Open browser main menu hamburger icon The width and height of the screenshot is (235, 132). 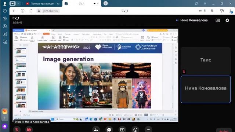(x=205, y=3)
